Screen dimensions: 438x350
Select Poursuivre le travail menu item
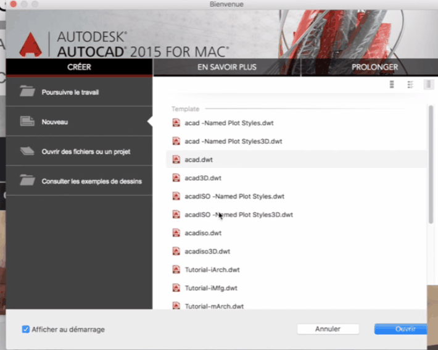pyautogui.click(x=79, y=92)
